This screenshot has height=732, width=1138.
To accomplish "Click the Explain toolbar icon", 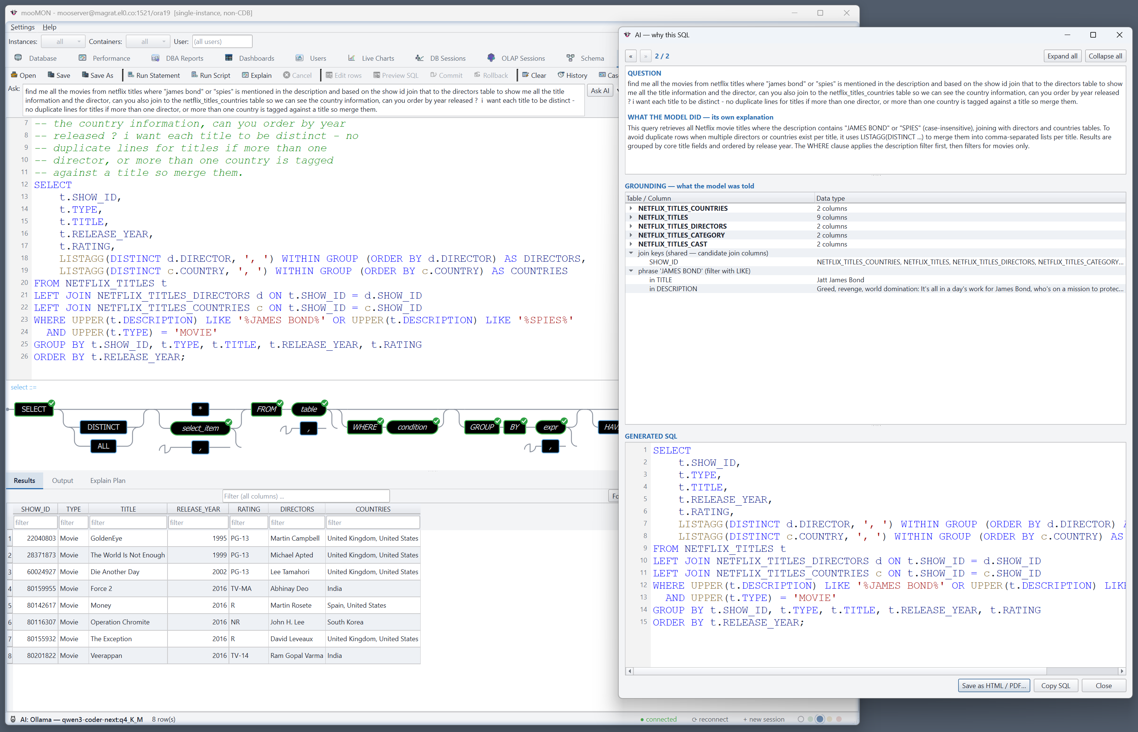I will (245, 75).
